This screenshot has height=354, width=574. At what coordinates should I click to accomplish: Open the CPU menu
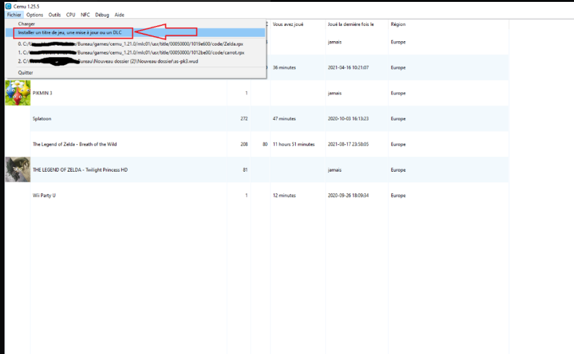coord(70,15)
